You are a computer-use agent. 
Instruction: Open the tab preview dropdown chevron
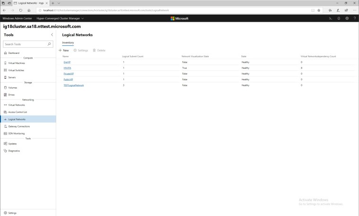59,3
